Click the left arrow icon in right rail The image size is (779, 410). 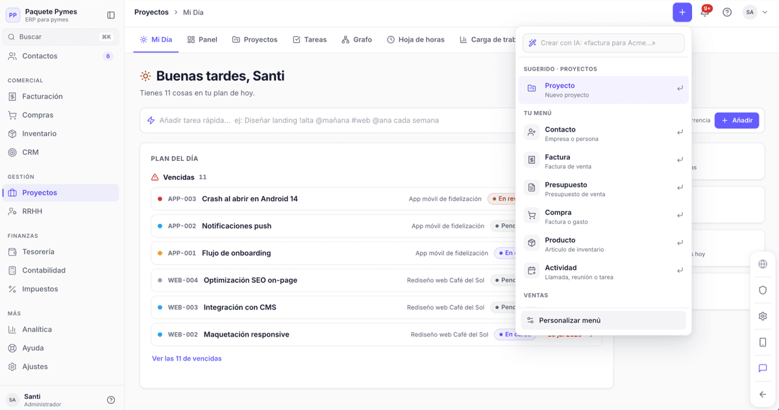[763, 394]
